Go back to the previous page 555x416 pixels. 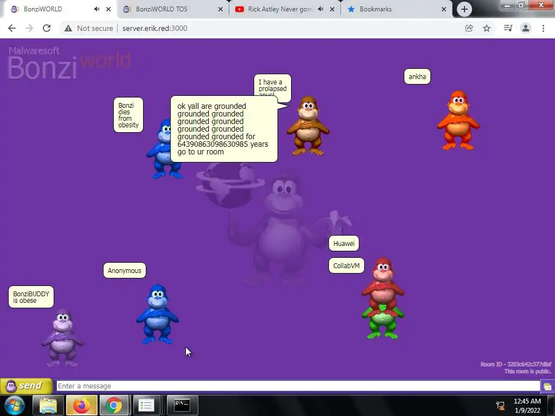12,28
